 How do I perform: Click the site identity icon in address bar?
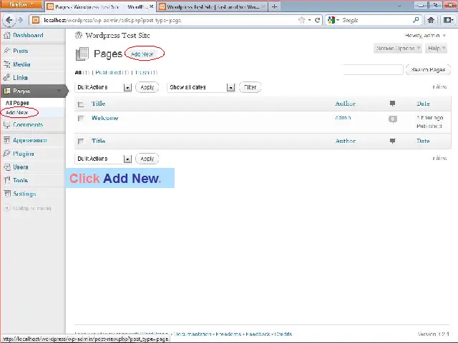point(36,20)
